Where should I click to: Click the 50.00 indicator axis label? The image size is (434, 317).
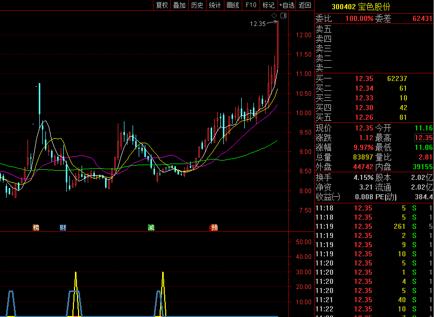[303, 242]
